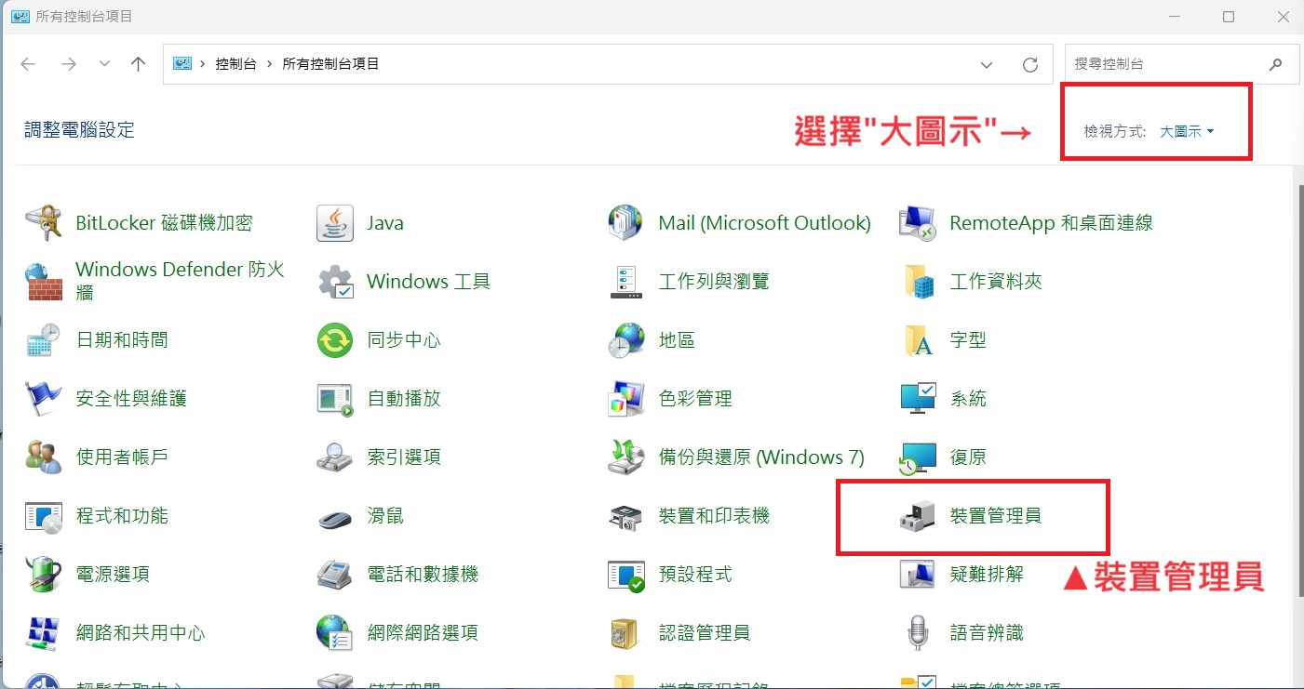The width and height of the screenshot is (1304, 689).
Task: Open the 色彩管理 icon
Action: pos(625,399)
